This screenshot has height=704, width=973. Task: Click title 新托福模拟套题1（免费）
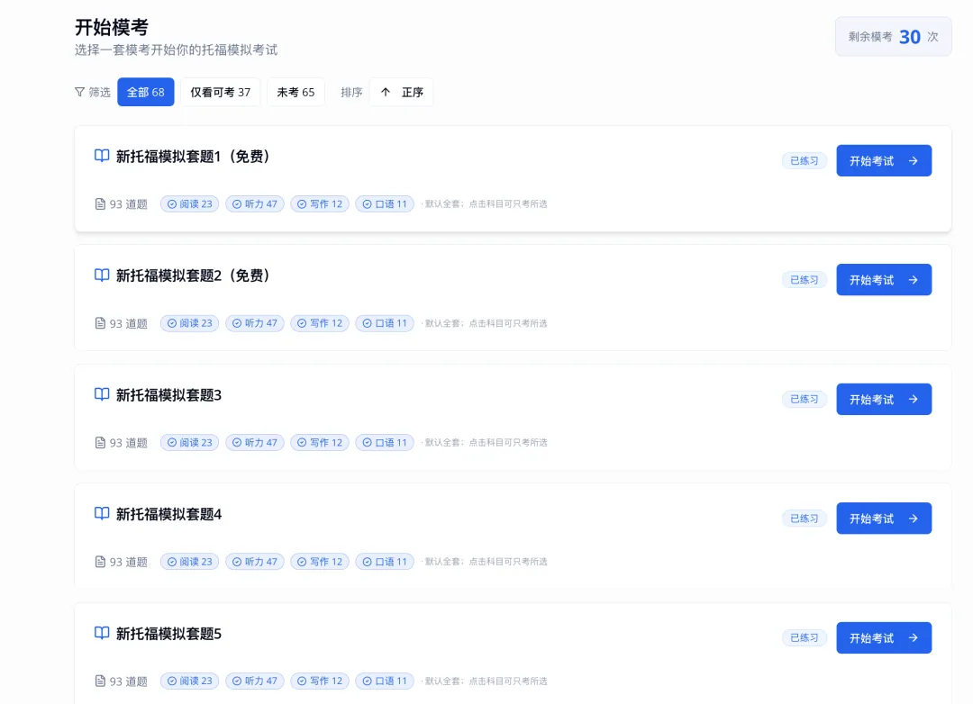pyautogui.click(x=193, y=157)
